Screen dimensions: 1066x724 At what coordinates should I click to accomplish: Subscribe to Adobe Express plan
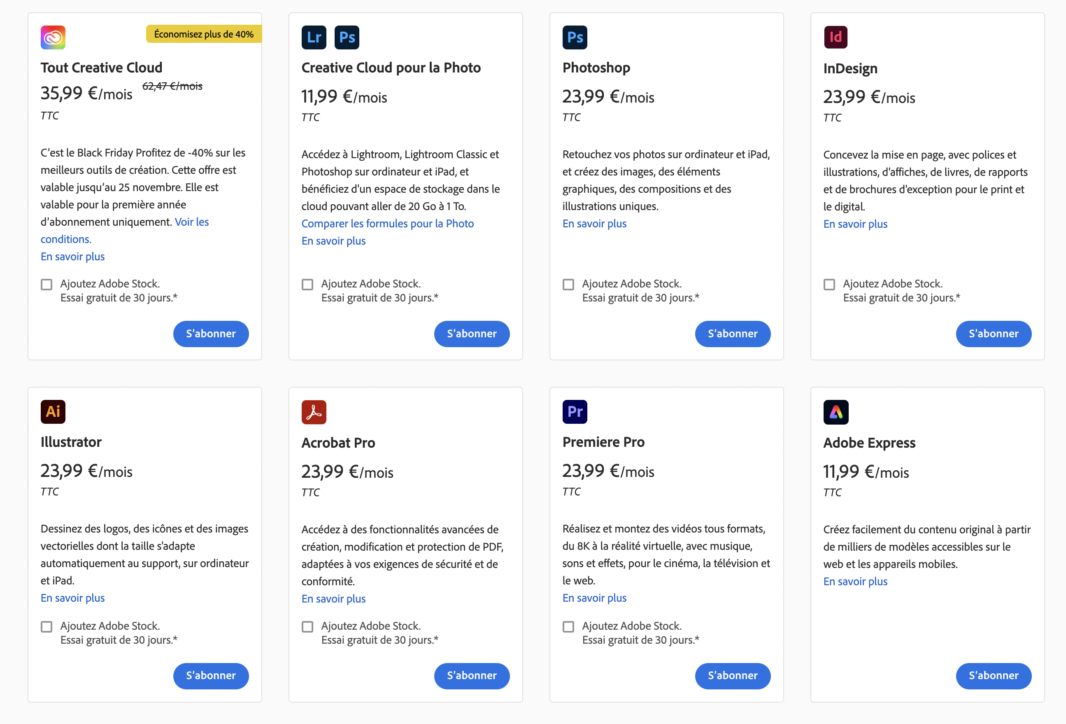993,675
